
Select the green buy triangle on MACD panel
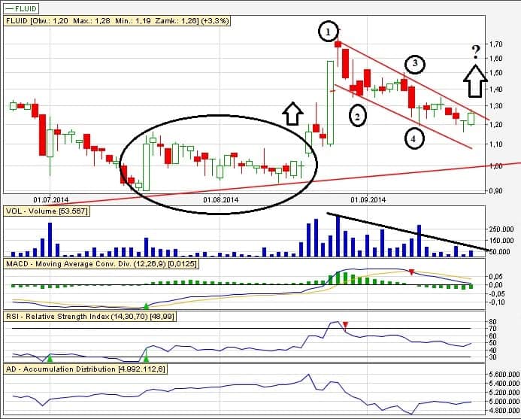coord(146,305)
